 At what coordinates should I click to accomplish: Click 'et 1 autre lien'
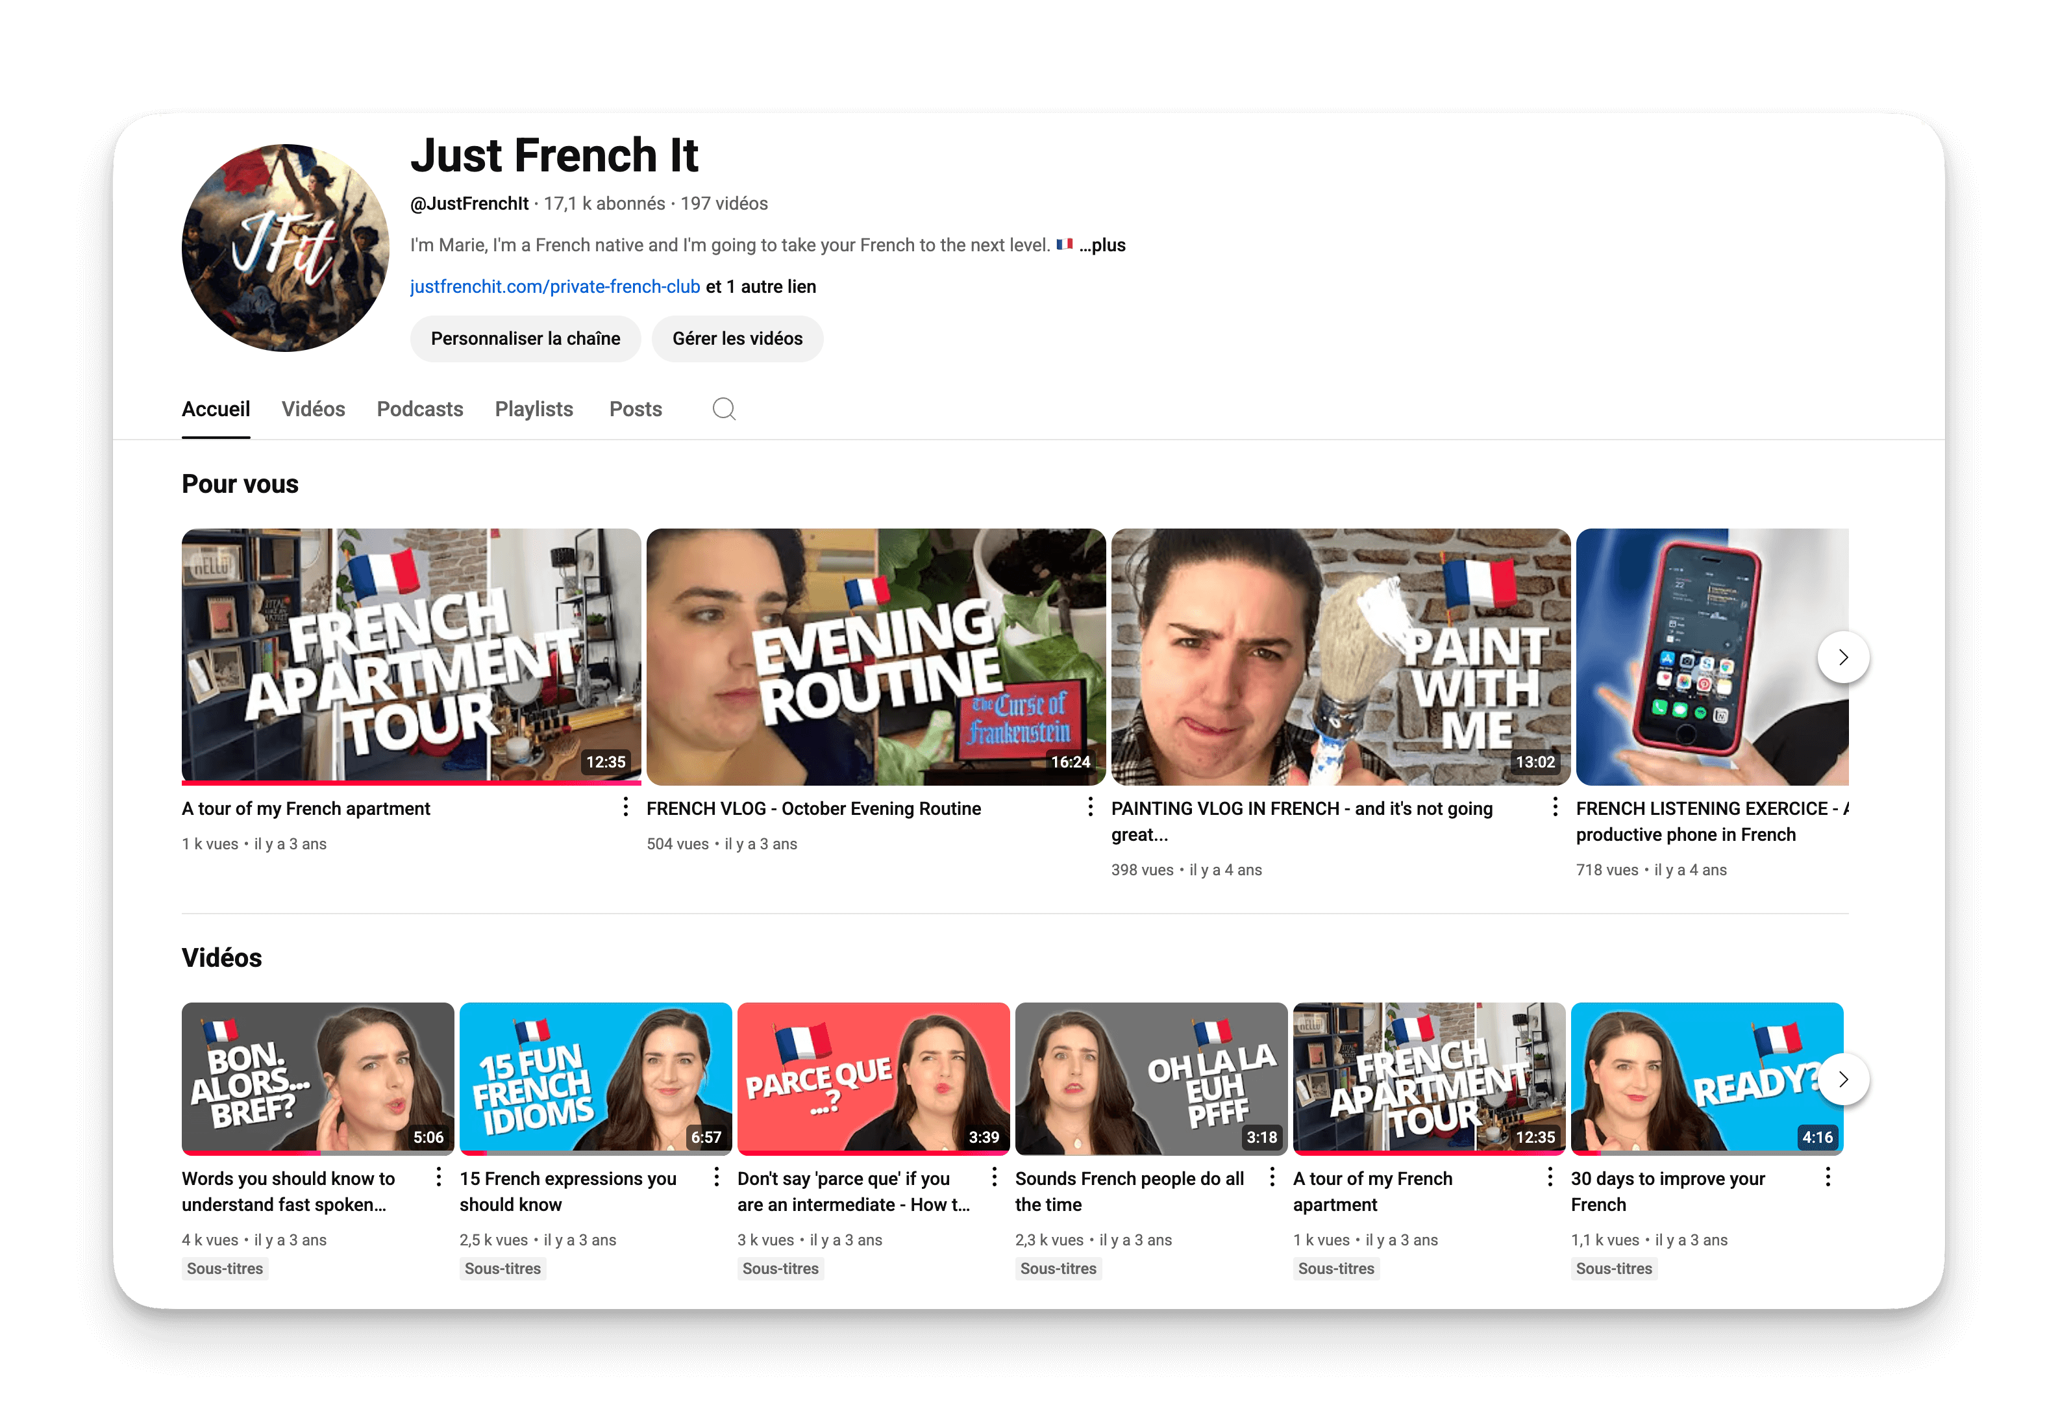tap(761, 286)
